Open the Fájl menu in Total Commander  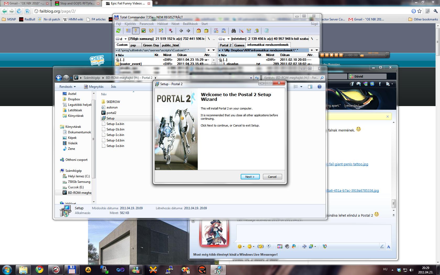118,24
